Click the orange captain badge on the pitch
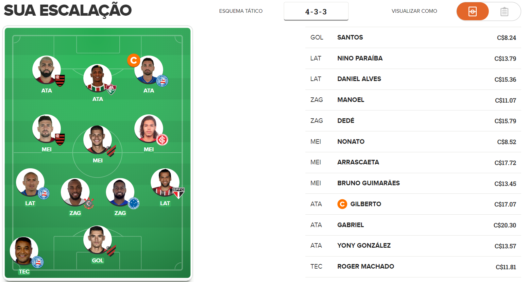The width and height of the screenshot is (528, 282). click(x=134, y=60)
